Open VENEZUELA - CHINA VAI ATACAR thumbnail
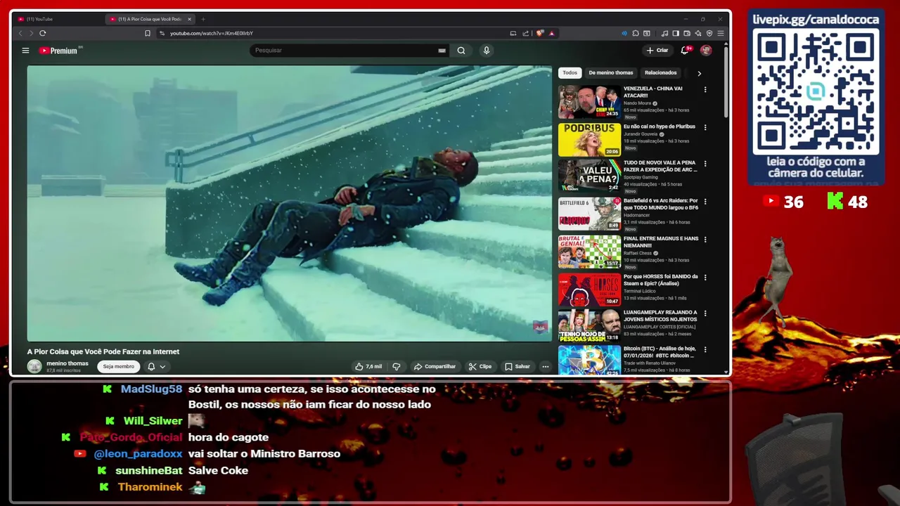900x506 pixels. (x=589, y=101)
